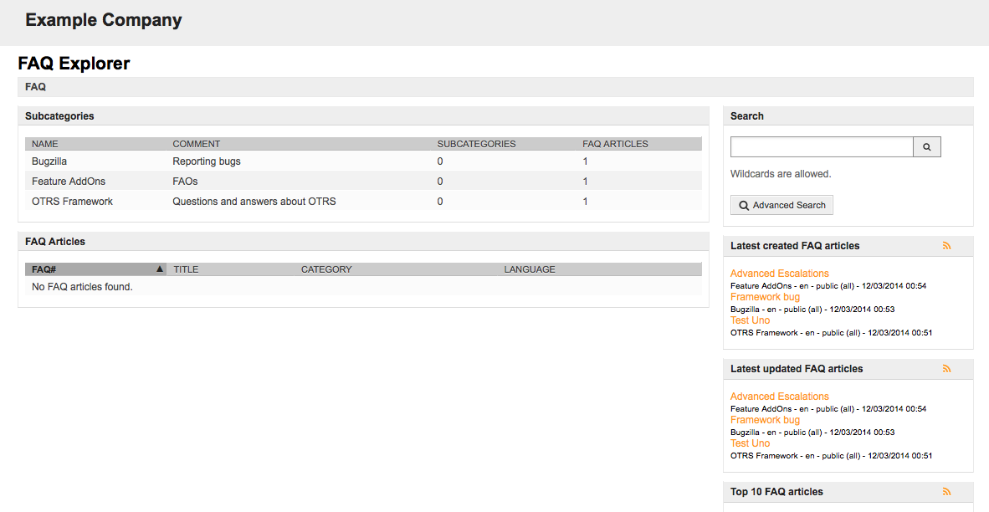
Task: Open Advanced Search
Action: pyautogui.click(x=781, y=204)
